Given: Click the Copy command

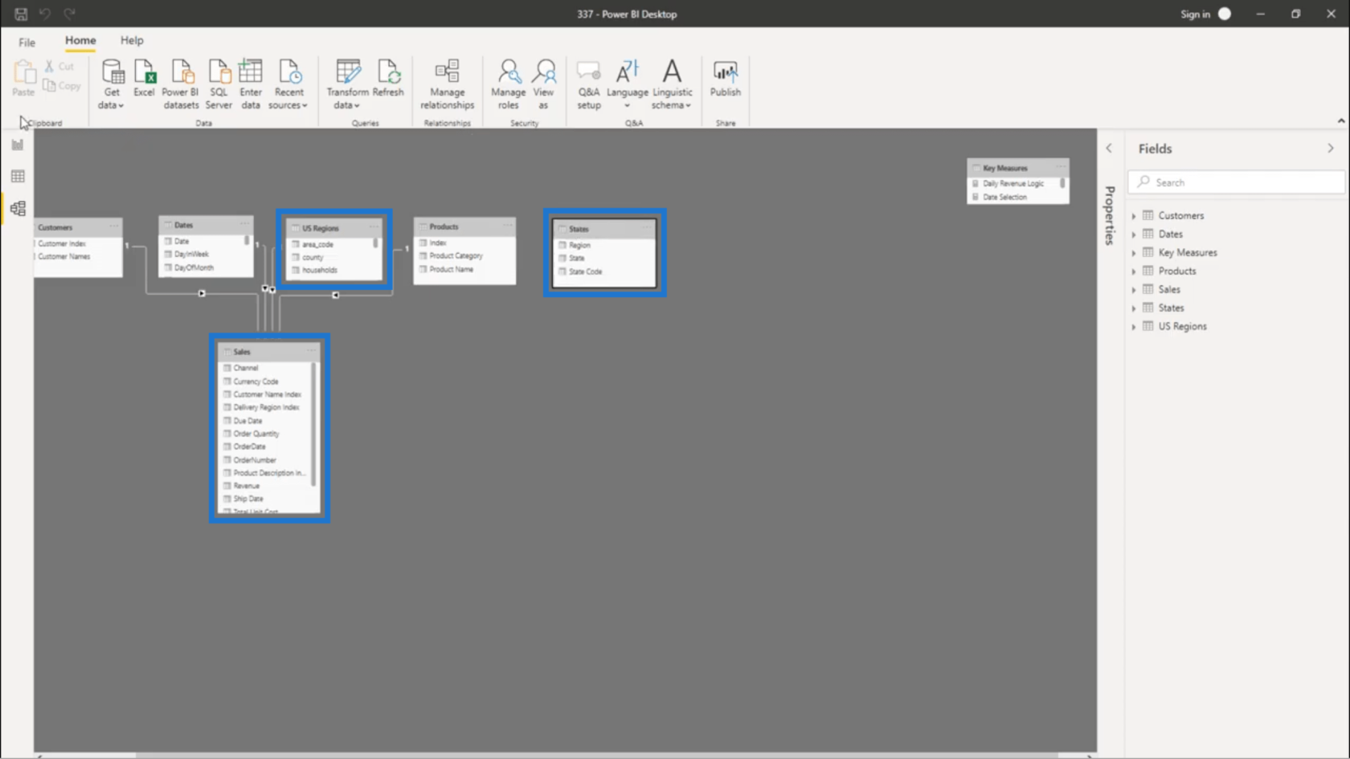Looking at the screenshot, I should 62,85.
